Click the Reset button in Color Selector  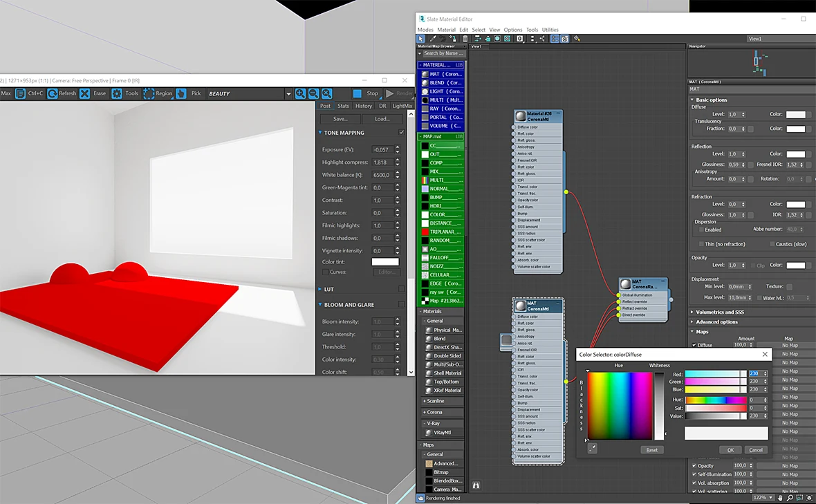click(x=651, y=450)
